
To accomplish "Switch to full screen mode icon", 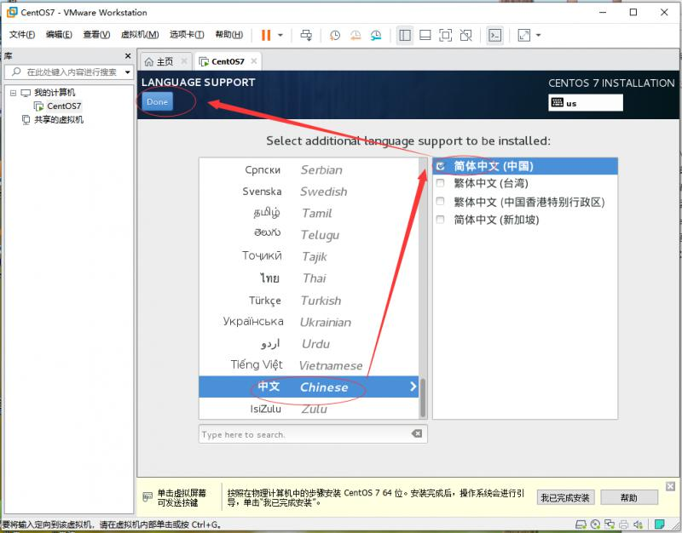I will coord(445,35).
